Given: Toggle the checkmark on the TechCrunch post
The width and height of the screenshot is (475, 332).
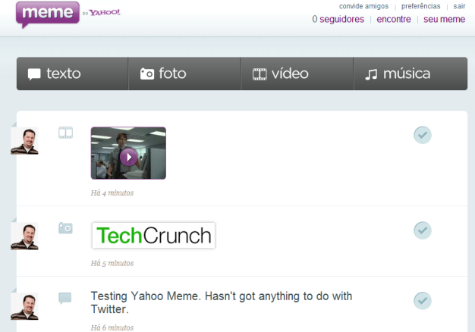Looking at the screenshot, I should pos(423,230).
